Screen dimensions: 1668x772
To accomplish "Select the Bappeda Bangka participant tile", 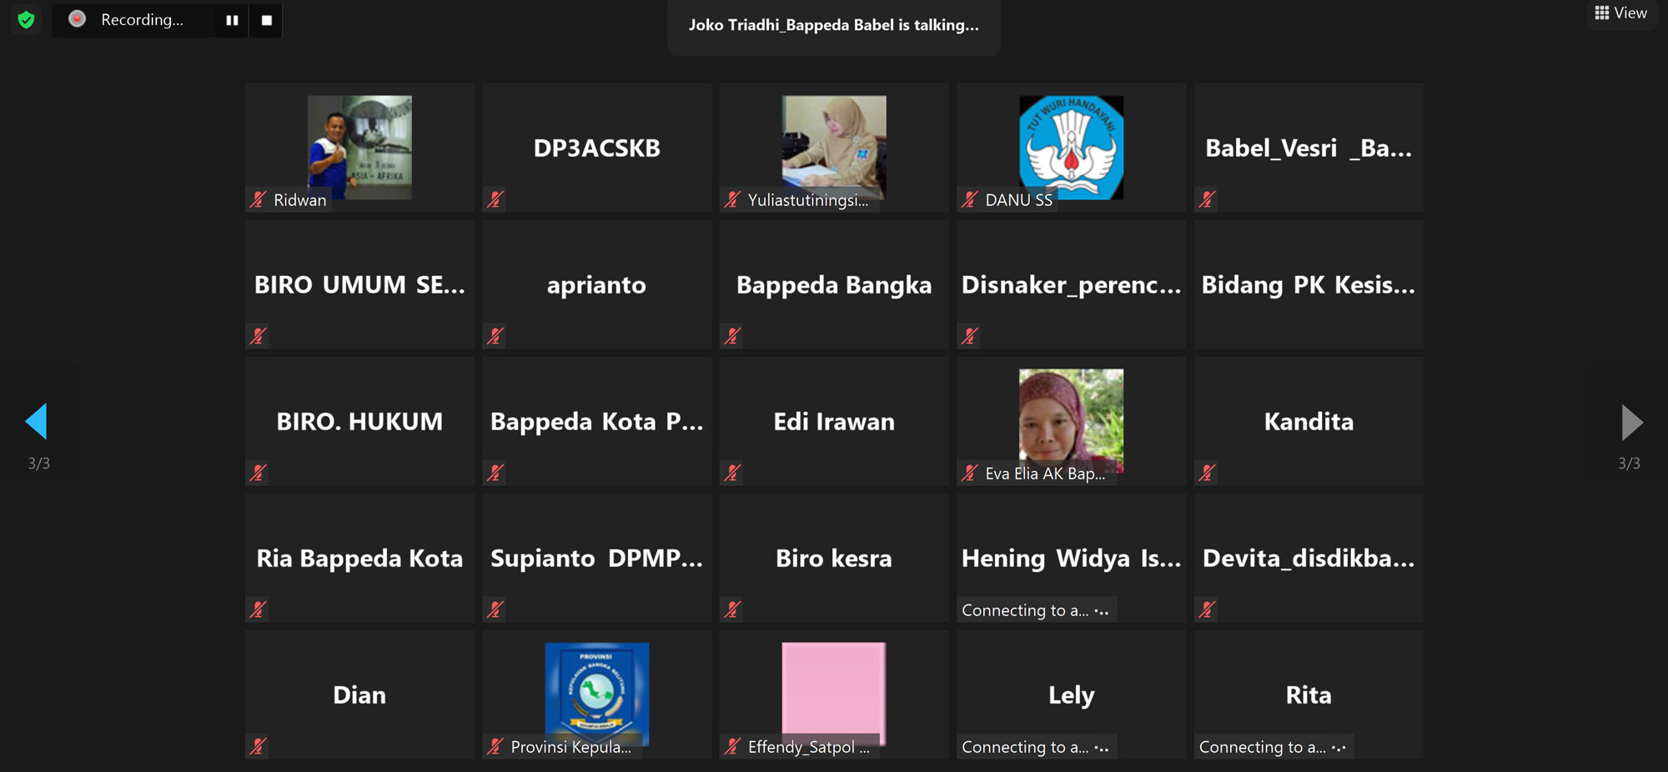I will click(834, 284).
